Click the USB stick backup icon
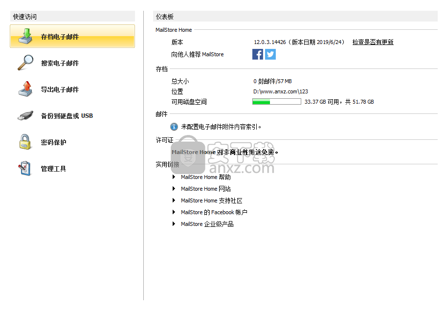 pos(25,115)
